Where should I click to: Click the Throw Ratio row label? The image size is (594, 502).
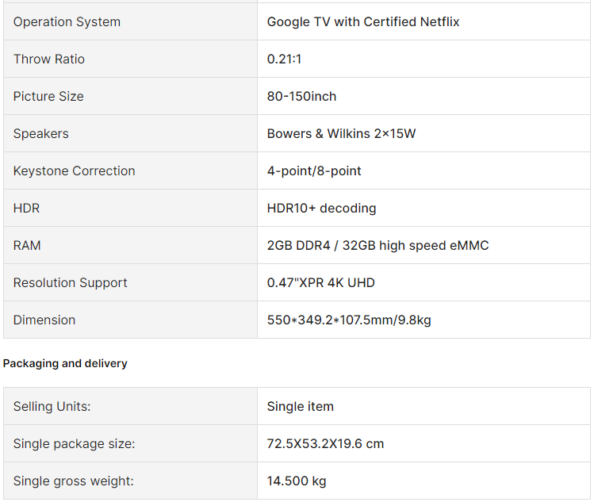pos(49,59)
